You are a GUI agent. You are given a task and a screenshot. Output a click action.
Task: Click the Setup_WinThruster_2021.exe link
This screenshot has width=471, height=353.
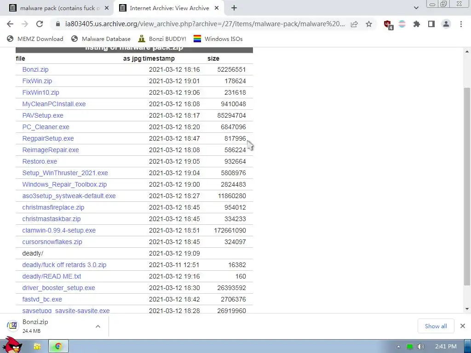pyautogui.click(x=65, y=173)
